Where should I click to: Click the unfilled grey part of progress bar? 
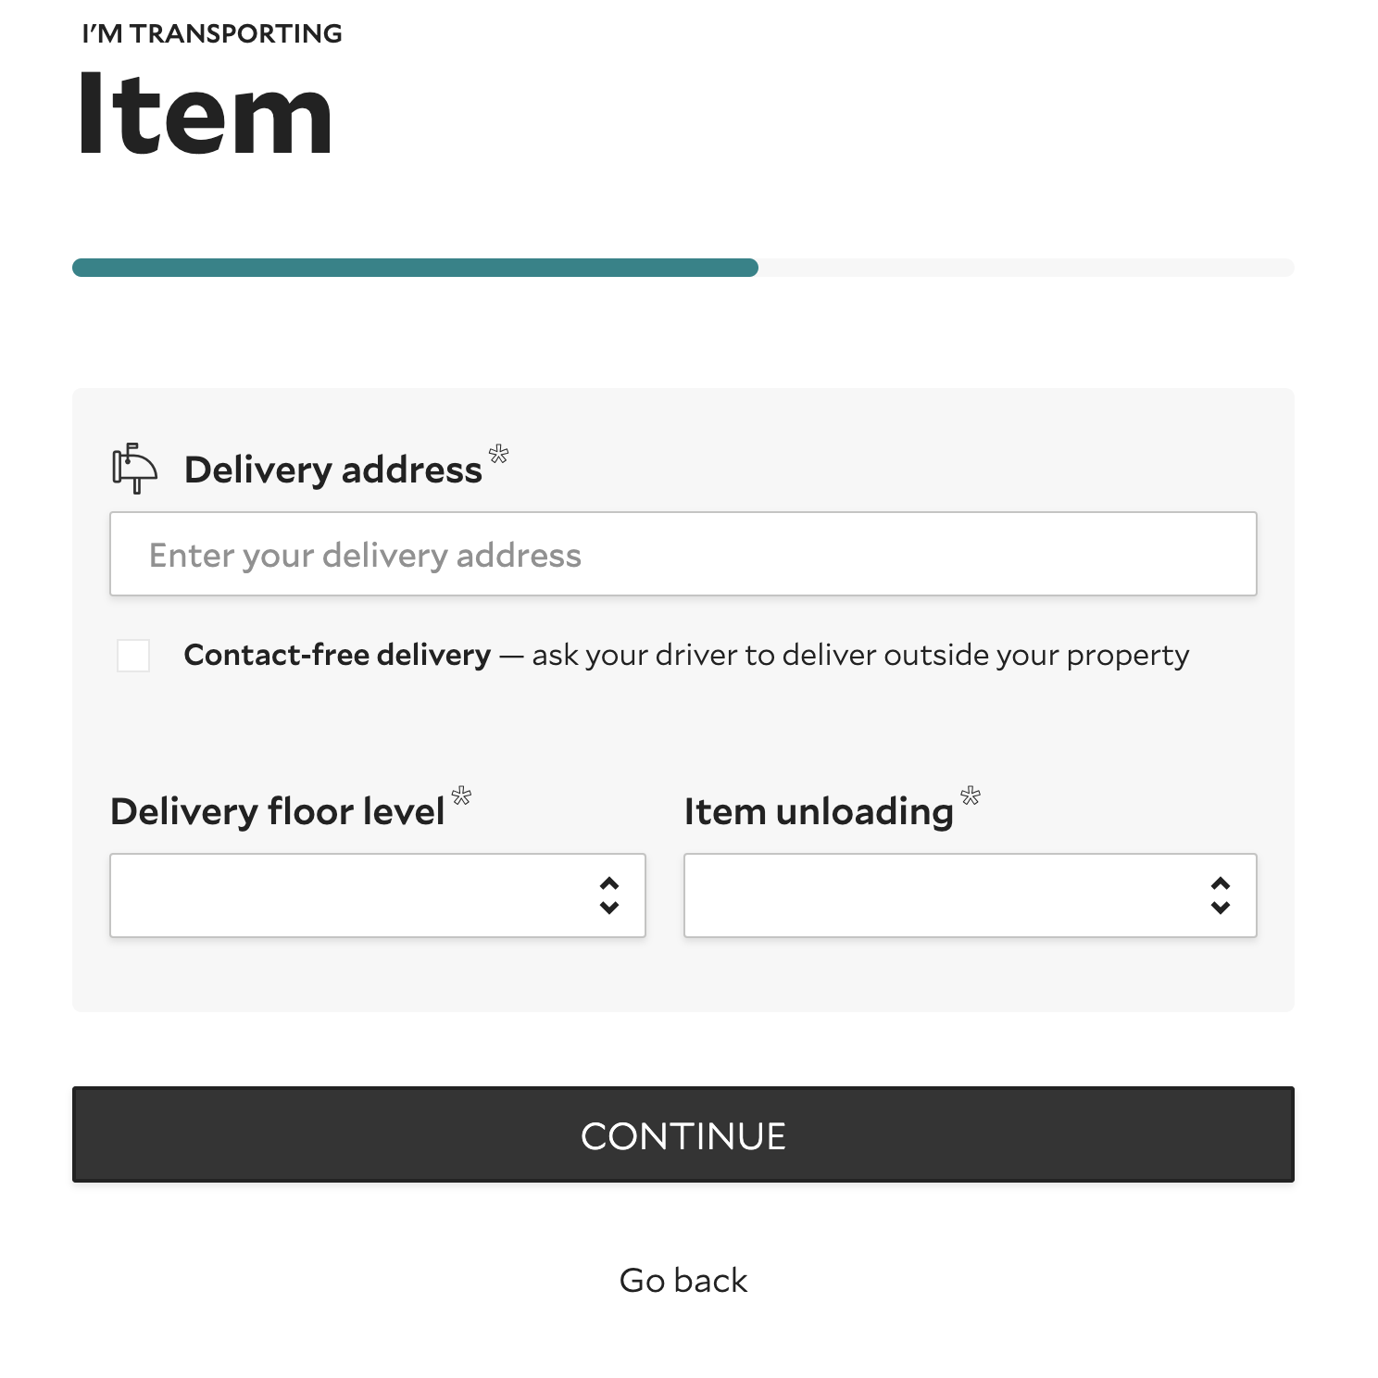(x=1026, y=268)
